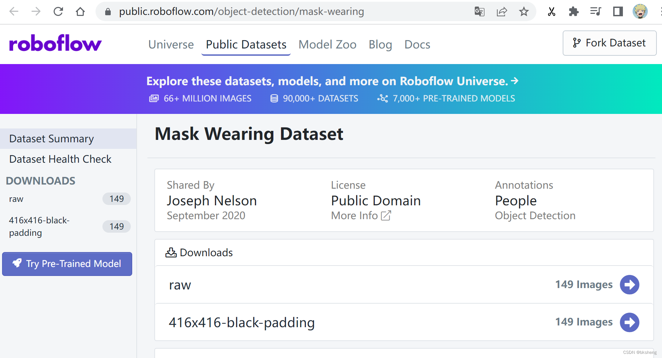662x358 pixels.
Task: Click the 149 badge next to raw
Action: coord(117,199)
